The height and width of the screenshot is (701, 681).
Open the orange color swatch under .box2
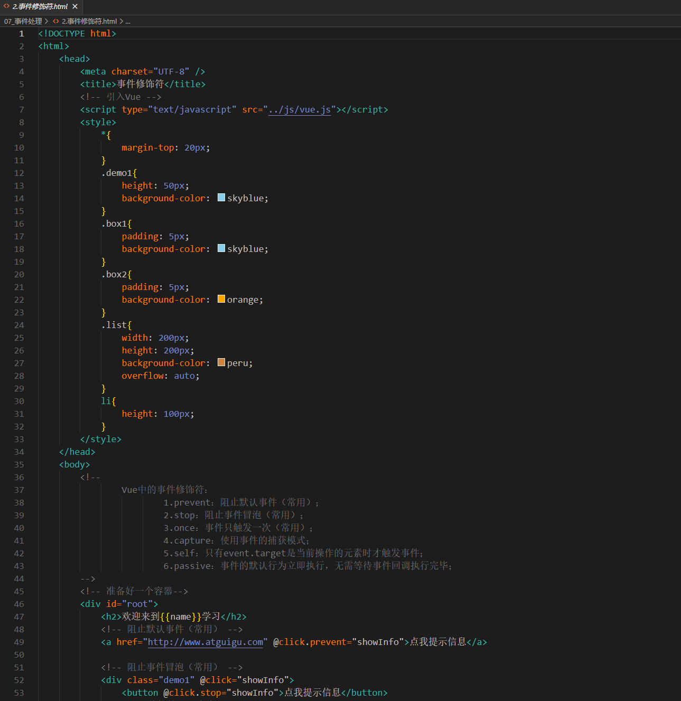tap(221, 299)
